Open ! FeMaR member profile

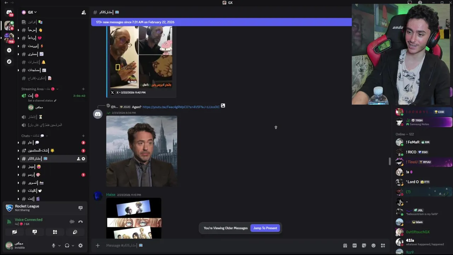(423, 142)
